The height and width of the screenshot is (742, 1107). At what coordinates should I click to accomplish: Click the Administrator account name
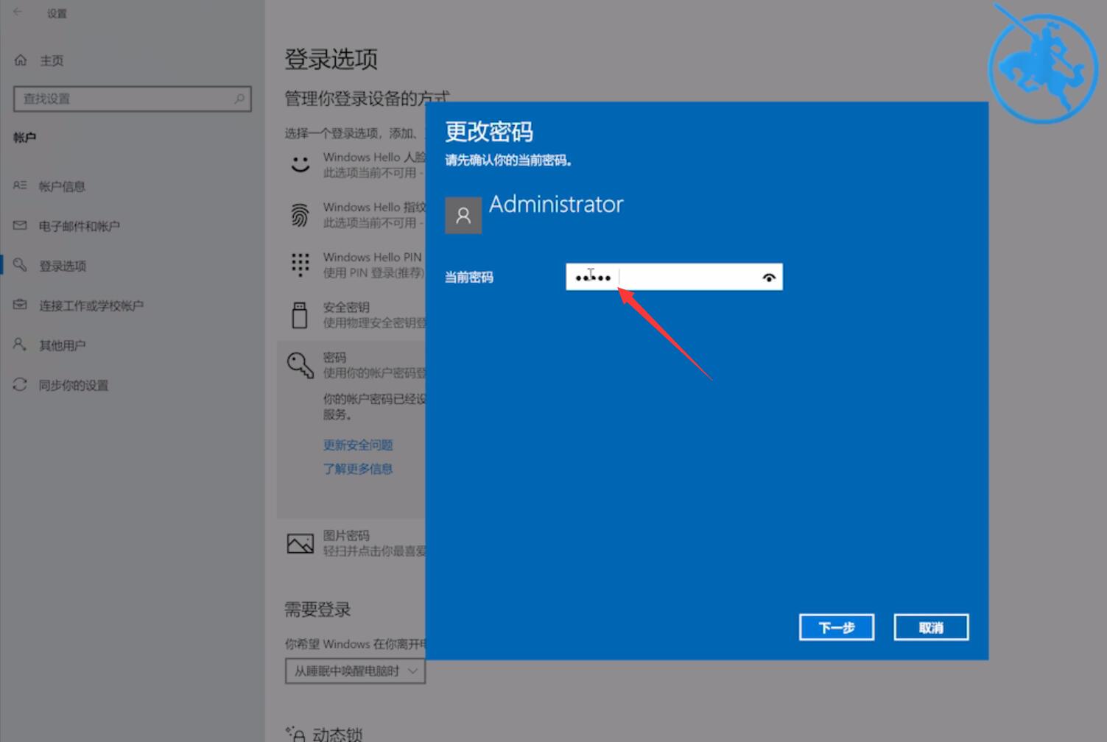(x=556, y=204)
